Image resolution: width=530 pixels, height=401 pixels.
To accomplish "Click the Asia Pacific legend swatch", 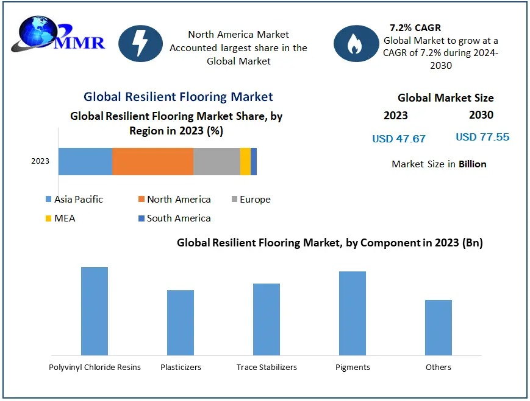I will tap(48, 200).
